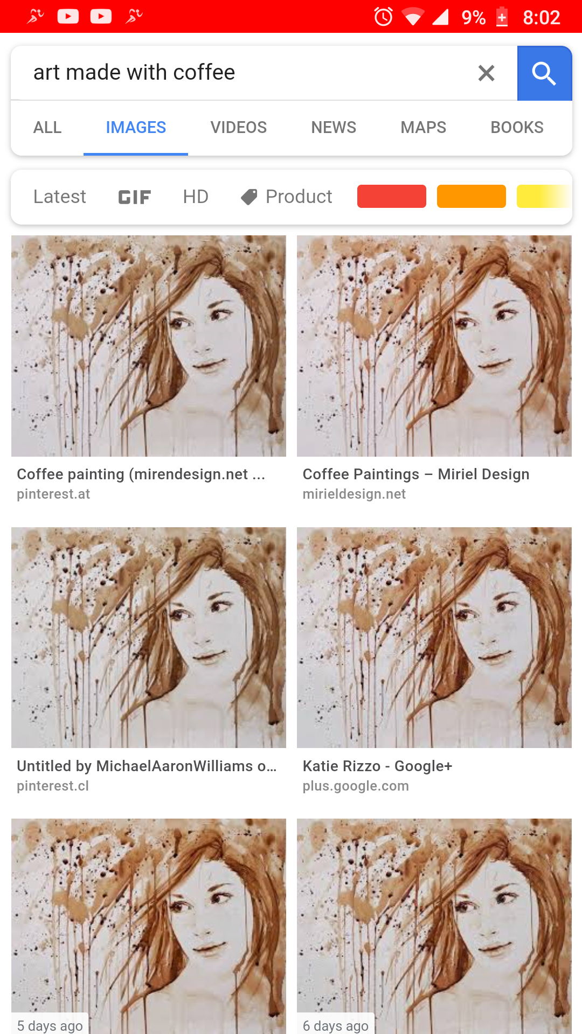Select the GIF filter icon
582x1034 pixels.
click(x=134, y=197)
